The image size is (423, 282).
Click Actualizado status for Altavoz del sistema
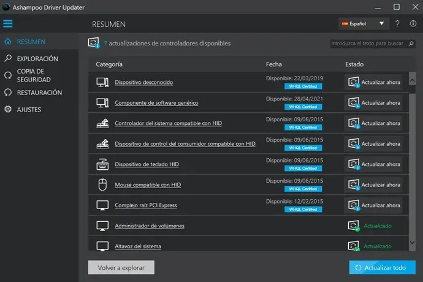[x=378, y=246]
